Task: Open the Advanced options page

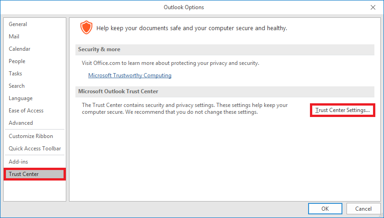Action: tap(21, 123)
